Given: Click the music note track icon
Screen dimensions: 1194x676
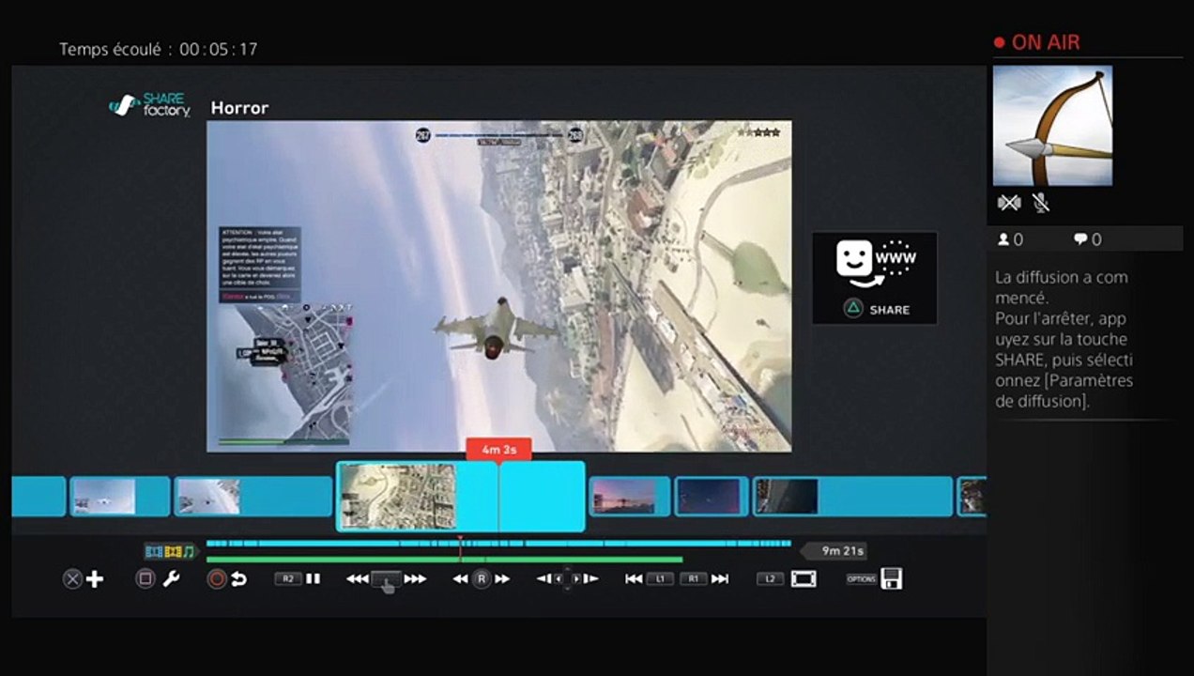Looking at the screenshot, I should pyautogui.click(x=189, y=551).
